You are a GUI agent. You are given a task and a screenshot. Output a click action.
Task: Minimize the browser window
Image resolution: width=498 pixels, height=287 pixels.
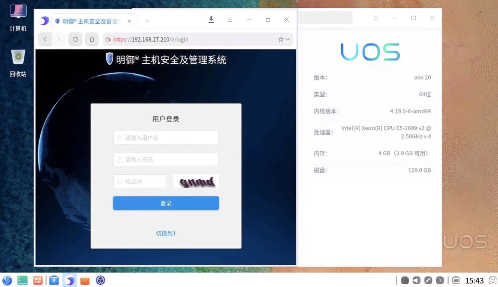pyautogui.click(x=249, y=20)
